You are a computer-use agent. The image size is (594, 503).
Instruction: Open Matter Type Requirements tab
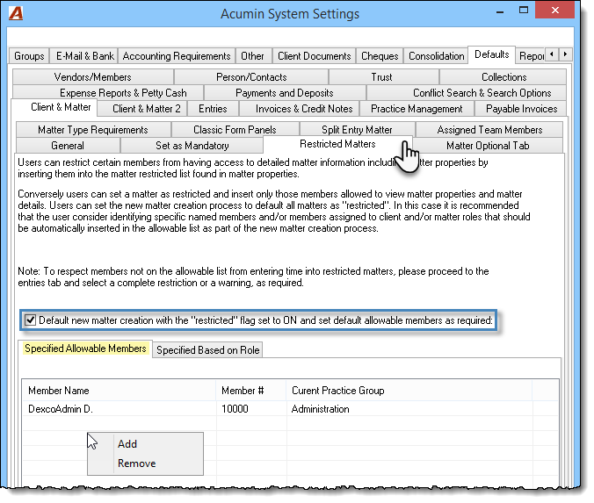(x=93, y=130)
